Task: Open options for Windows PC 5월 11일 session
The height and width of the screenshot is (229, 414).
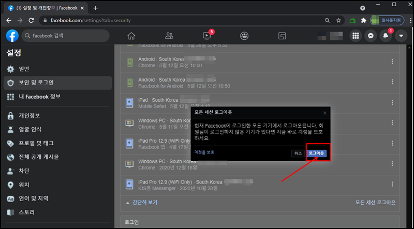Action: (x=392, y=123)
